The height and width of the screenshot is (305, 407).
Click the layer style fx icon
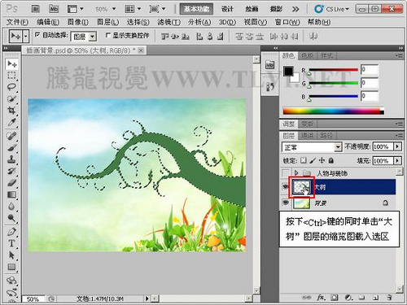click(x=321, y=298)
